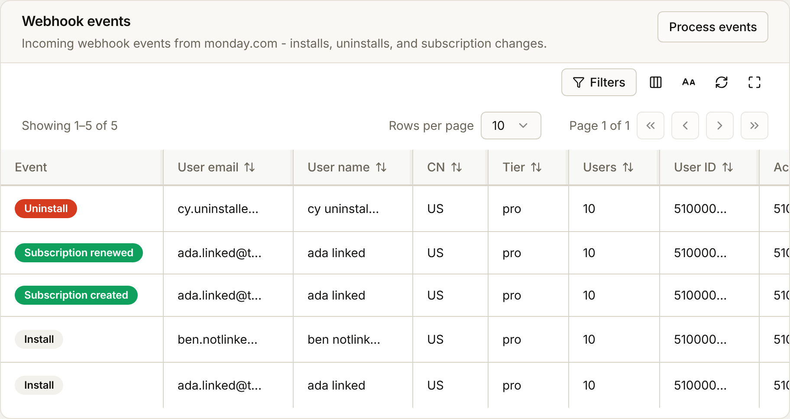Sort by User name column
Image resolution: width=790 pixels, height=419 pixels.
click(x=381, y=167)
